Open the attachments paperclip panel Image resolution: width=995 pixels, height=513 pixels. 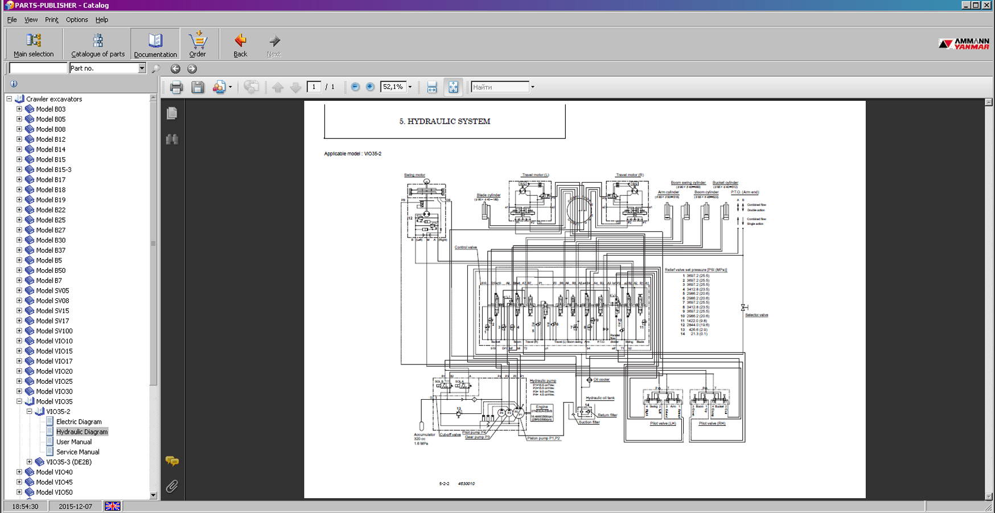tap(172, 486)
